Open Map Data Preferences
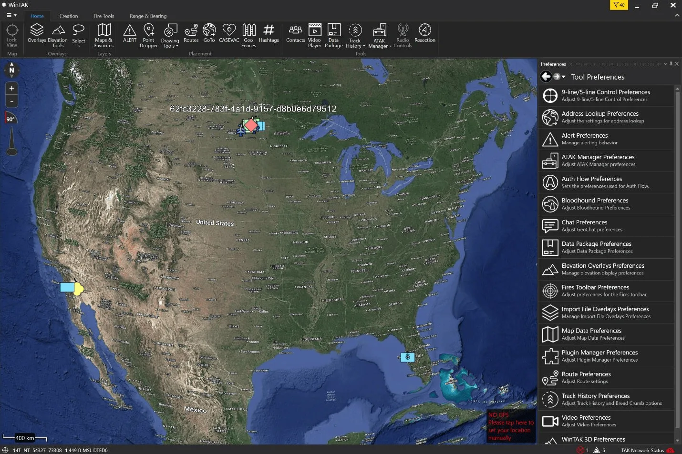The height and width of the screenshot is (454, 682). coord(607,334)
